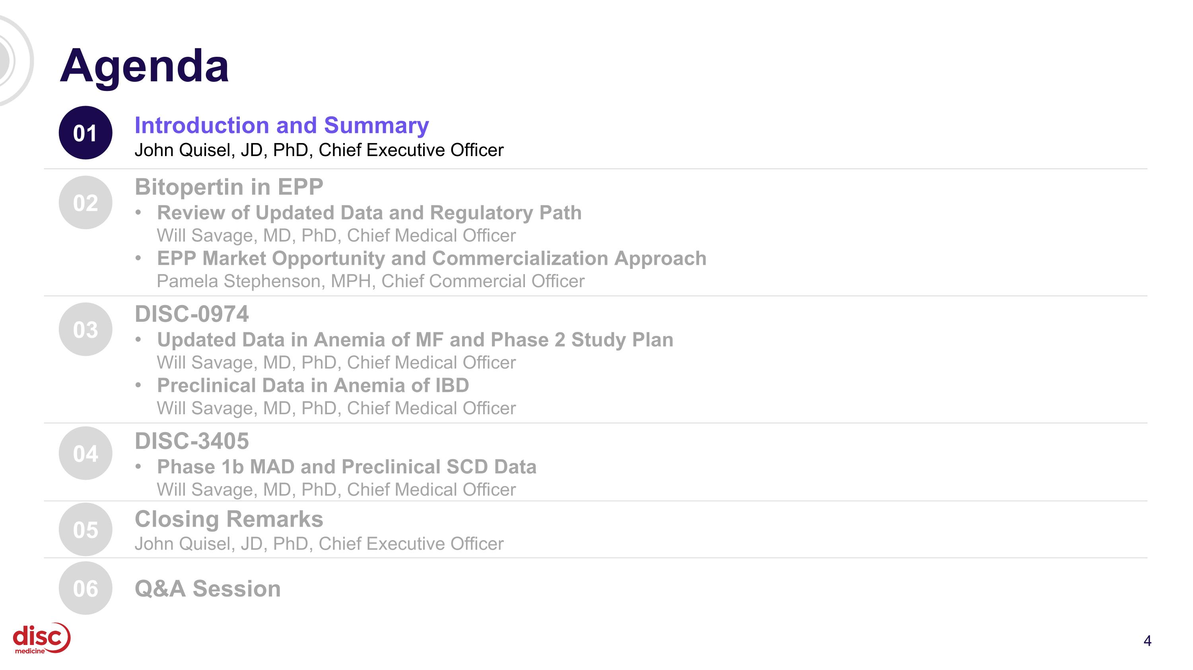Click the Q&A Session heading
Image resolution: width=1193 pixels, height=670 pixels.
(208, 589)
